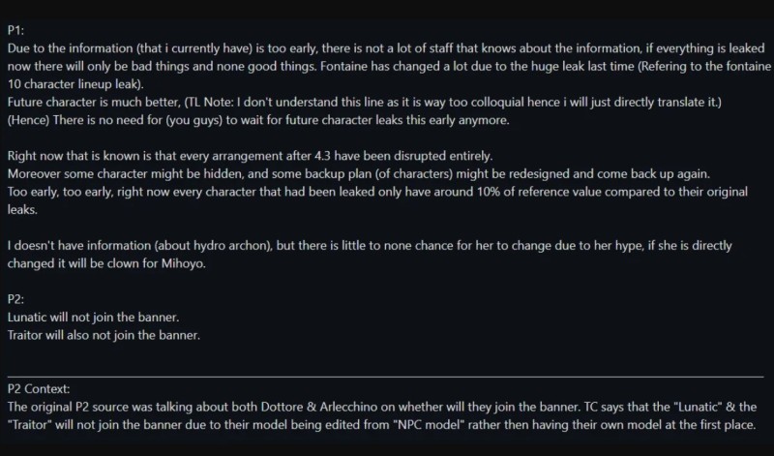The width and height of the screenshot is (774, 456).
Task: Click the line starting "Due to the information"
Action: pyautogui.click(x=386, y=48)
